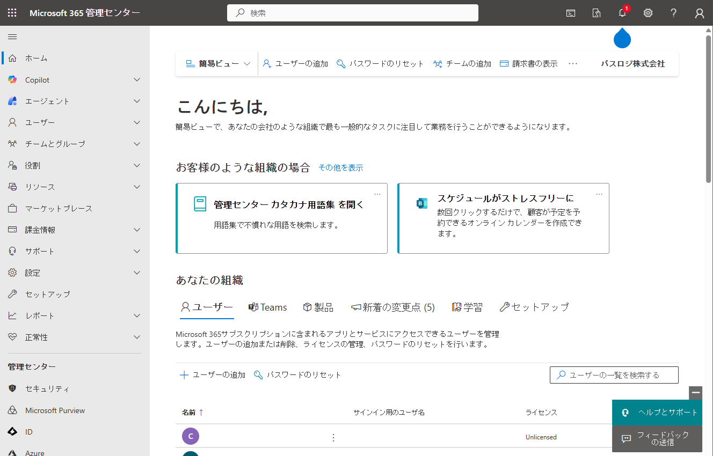Open マーケットプレース in the sidebar
Screen dimensions: 713x456
(x=75, y=208)
